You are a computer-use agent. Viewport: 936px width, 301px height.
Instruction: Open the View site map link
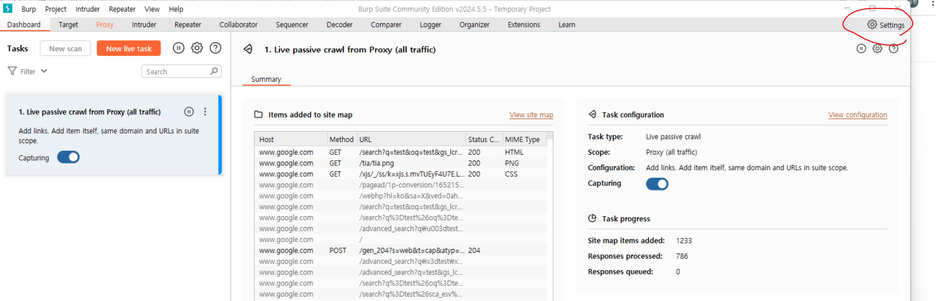(531, 115)
